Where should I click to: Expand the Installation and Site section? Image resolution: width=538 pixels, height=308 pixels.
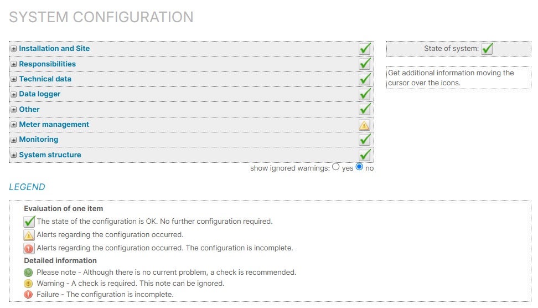[14, 49]
